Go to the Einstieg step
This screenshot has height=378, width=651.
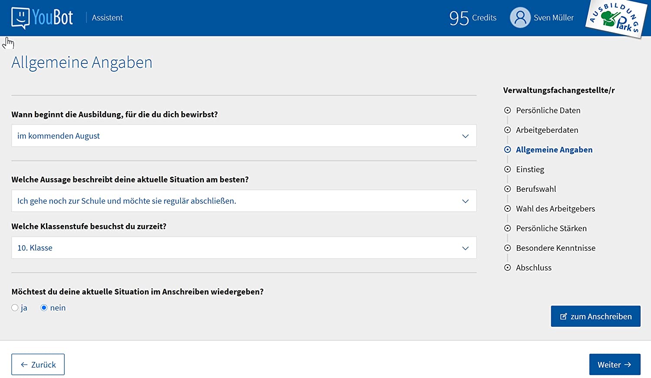530,169
